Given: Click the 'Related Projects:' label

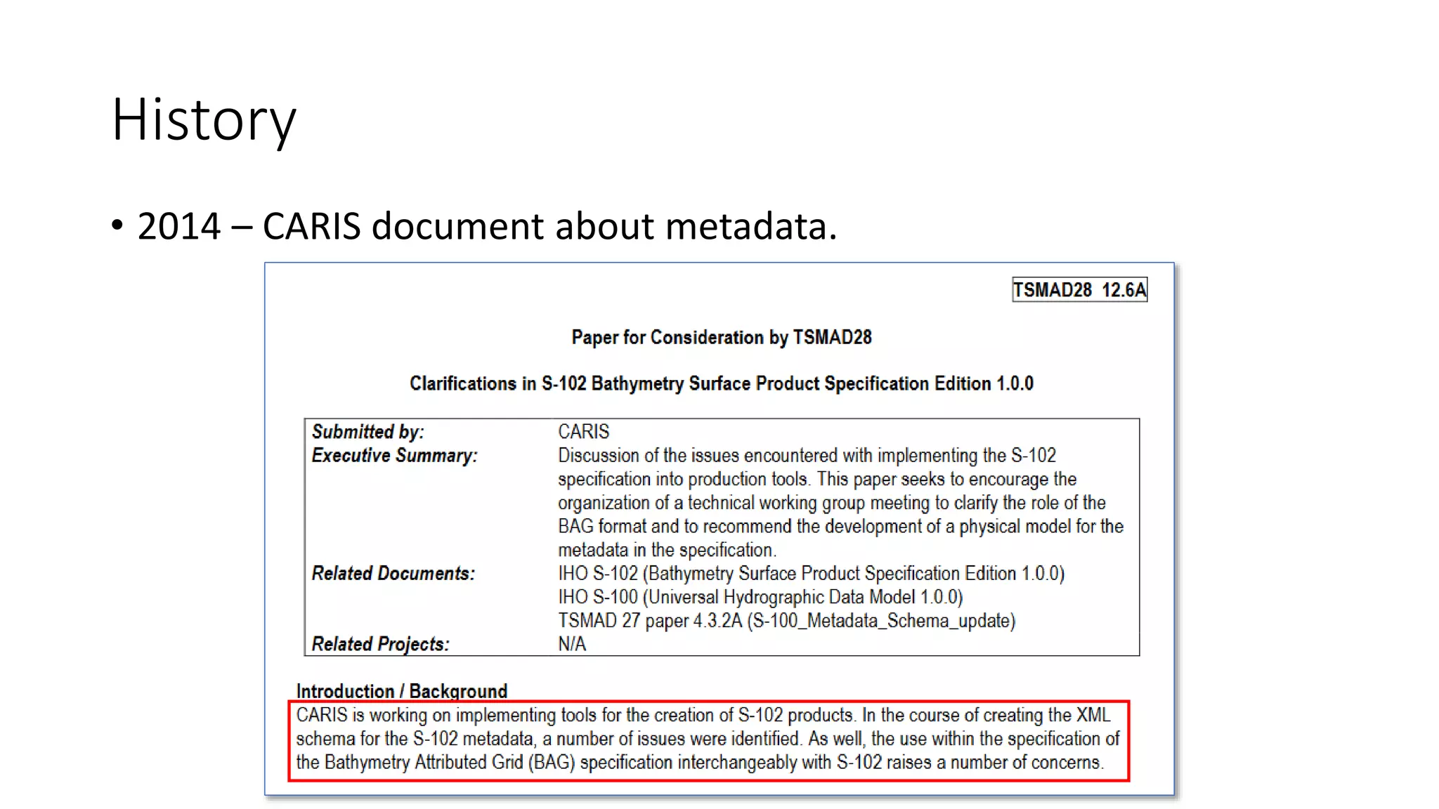Looking at the screenshot, I should 380,644.
